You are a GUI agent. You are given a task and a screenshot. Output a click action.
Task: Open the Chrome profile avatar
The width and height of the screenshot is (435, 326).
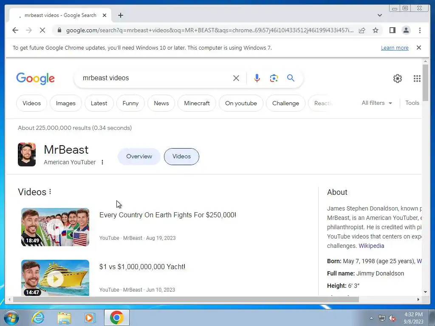point(406,30)
